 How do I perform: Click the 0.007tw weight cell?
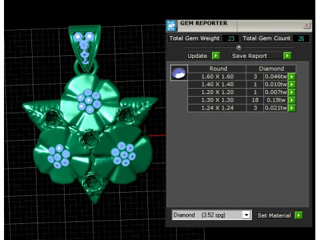click(x=276, y=92)
